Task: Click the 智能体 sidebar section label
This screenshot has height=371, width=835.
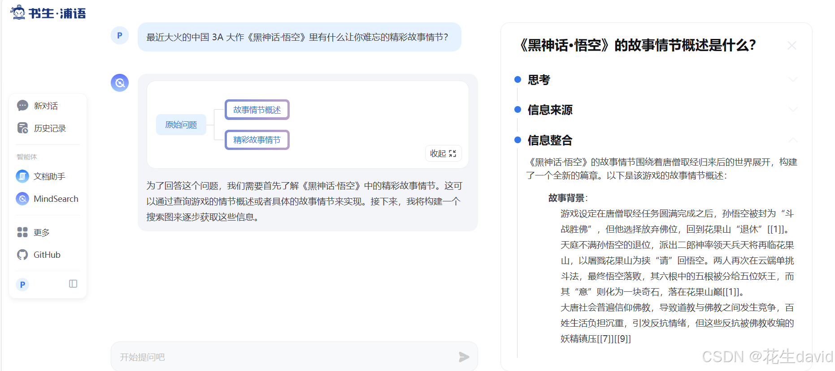Action: click(27, 157)
